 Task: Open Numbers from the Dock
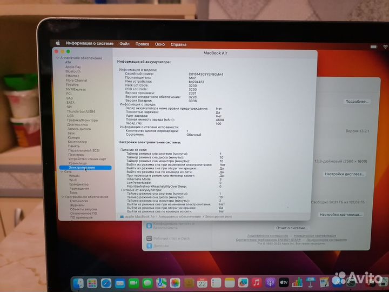tap(297, 282)
